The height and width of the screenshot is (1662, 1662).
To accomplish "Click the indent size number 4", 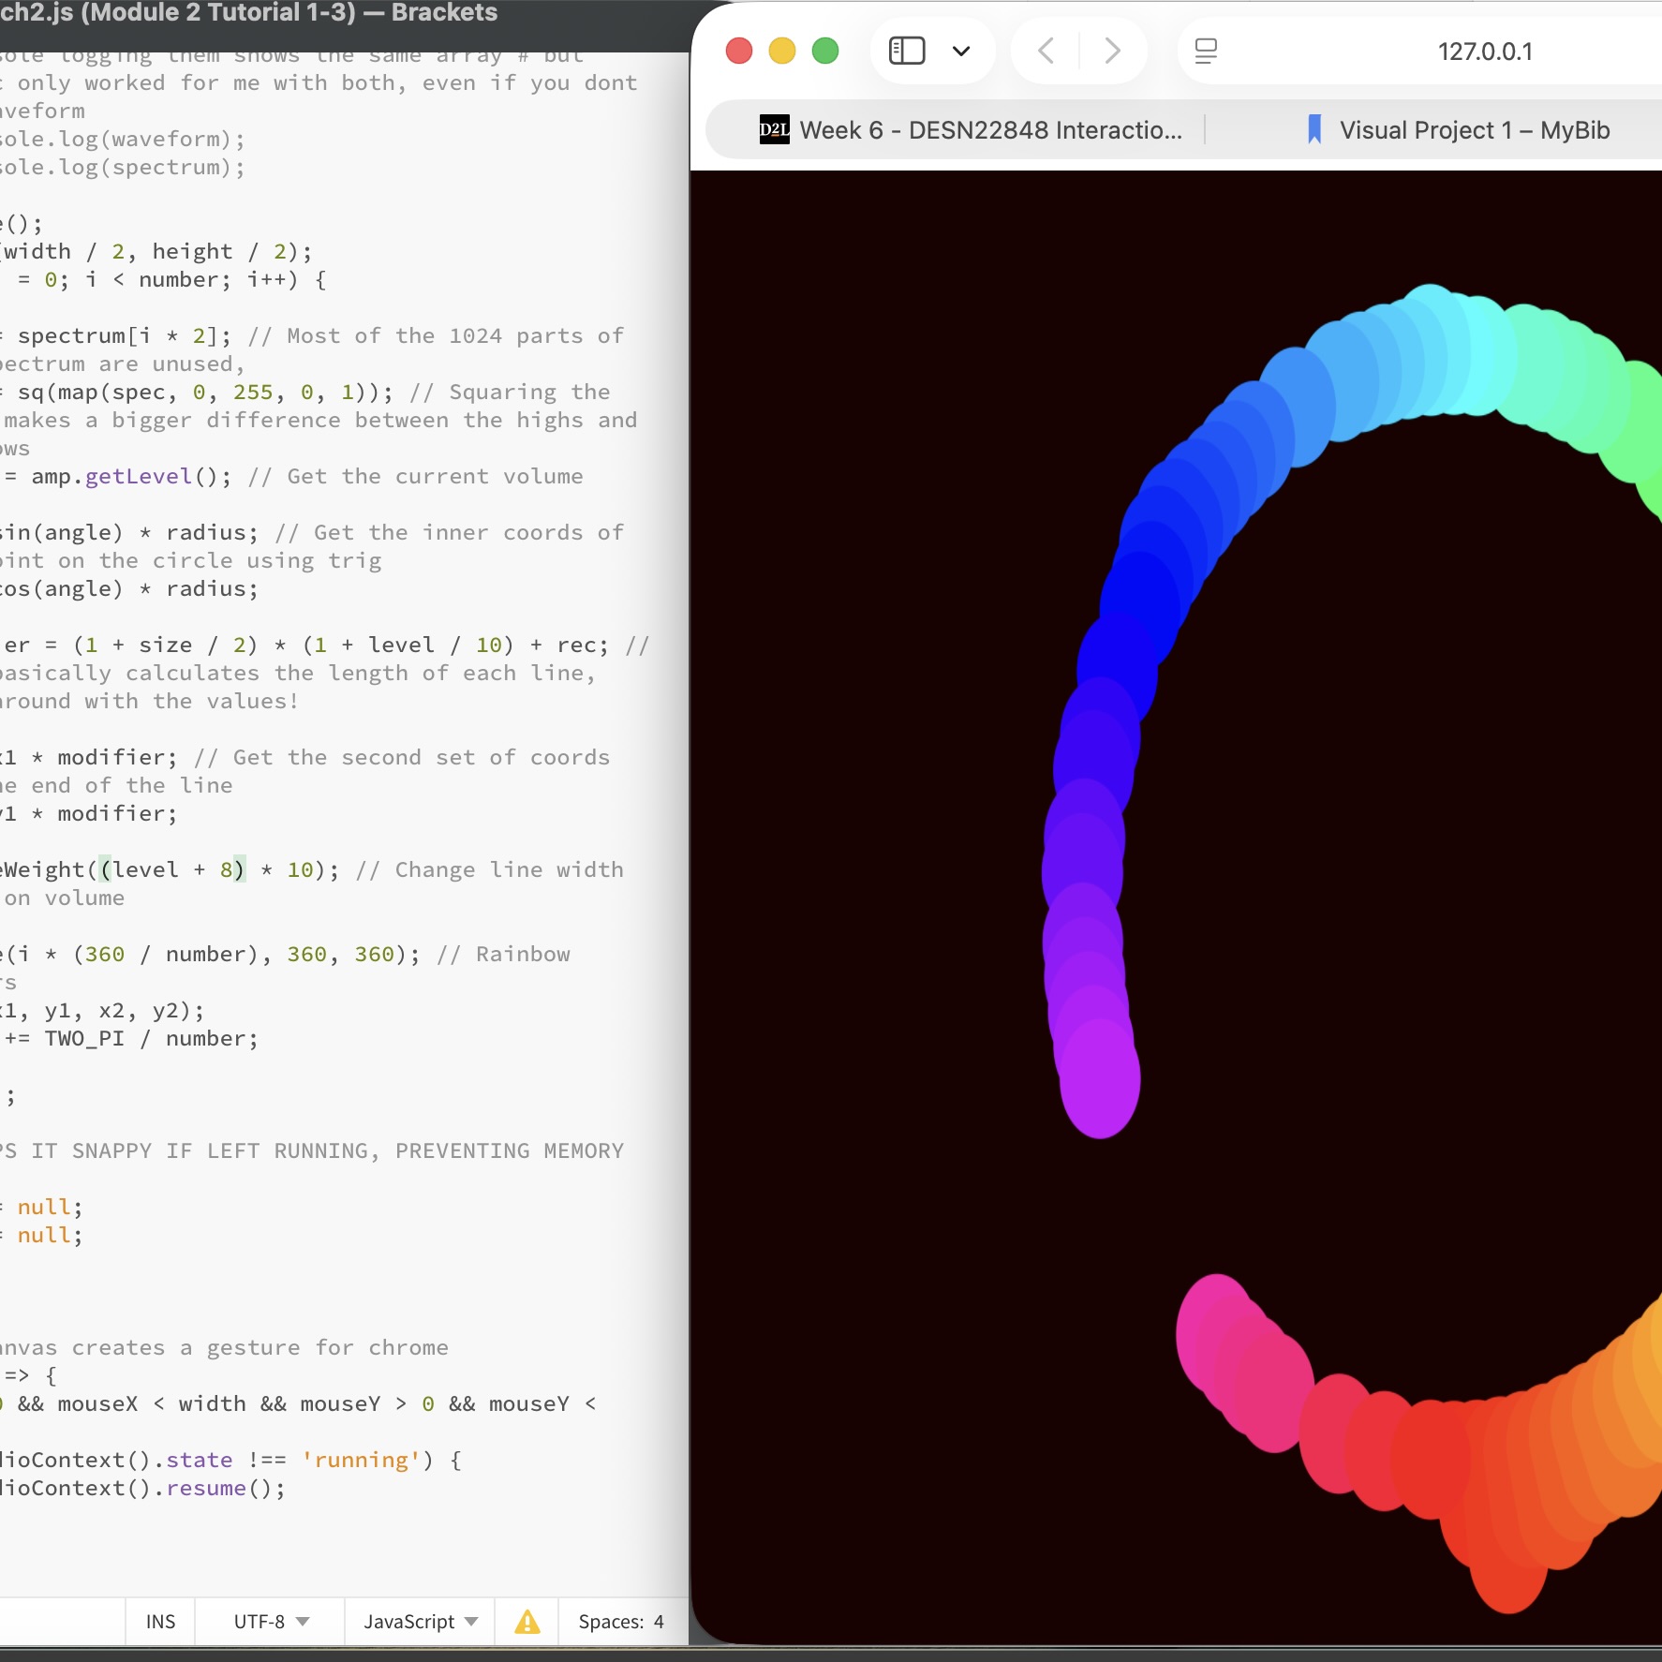I will (x=659, y=1622).
